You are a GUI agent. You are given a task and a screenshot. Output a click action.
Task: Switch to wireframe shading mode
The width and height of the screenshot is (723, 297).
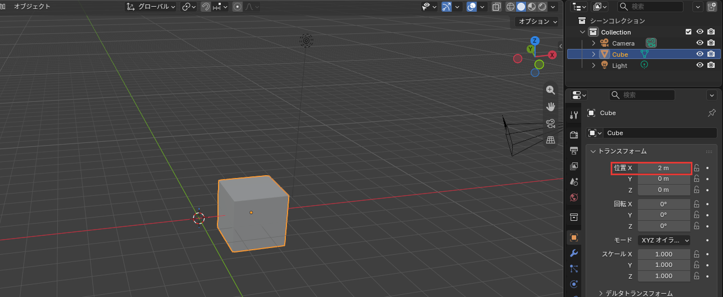tap(511, 7)
